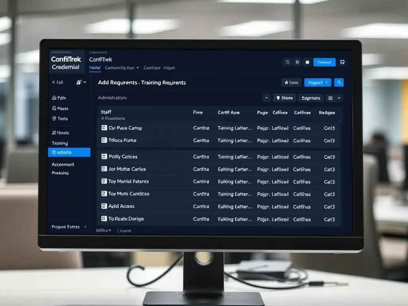Click the Locate link at the bottom

pyautogui.click(x=124, y=230)
